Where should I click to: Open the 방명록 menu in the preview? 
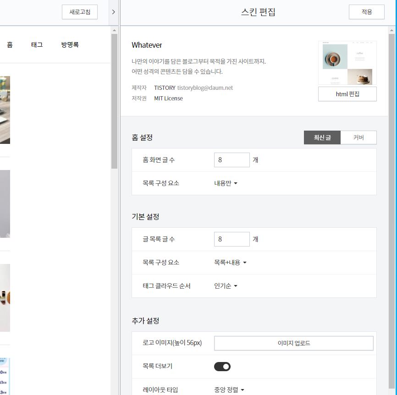(x=70, y=45)
